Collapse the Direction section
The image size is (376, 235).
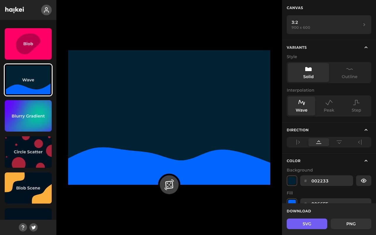(x=366, y=130)
